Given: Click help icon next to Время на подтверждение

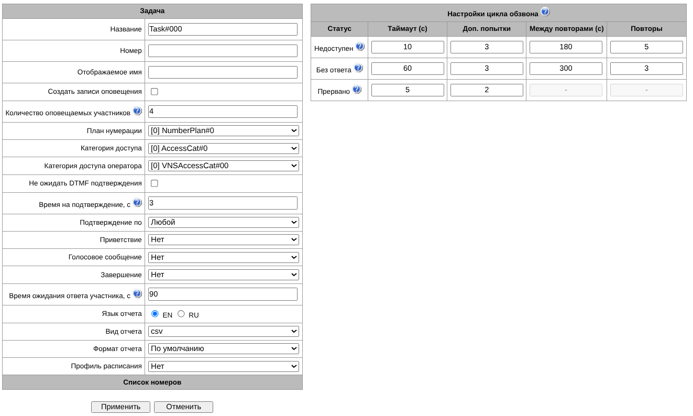Looking at the screenshot, I should [x=137, y=203].
